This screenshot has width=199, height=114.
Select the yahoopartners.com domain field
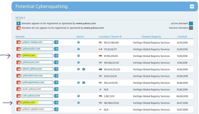point(37,83)
